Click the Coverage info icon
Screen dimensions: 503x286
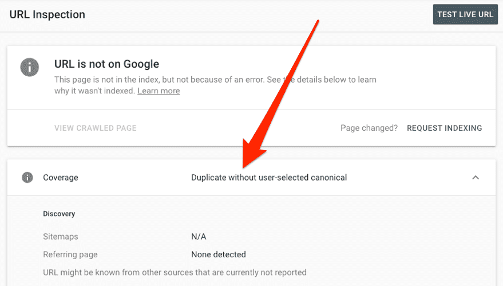point(27,178)
